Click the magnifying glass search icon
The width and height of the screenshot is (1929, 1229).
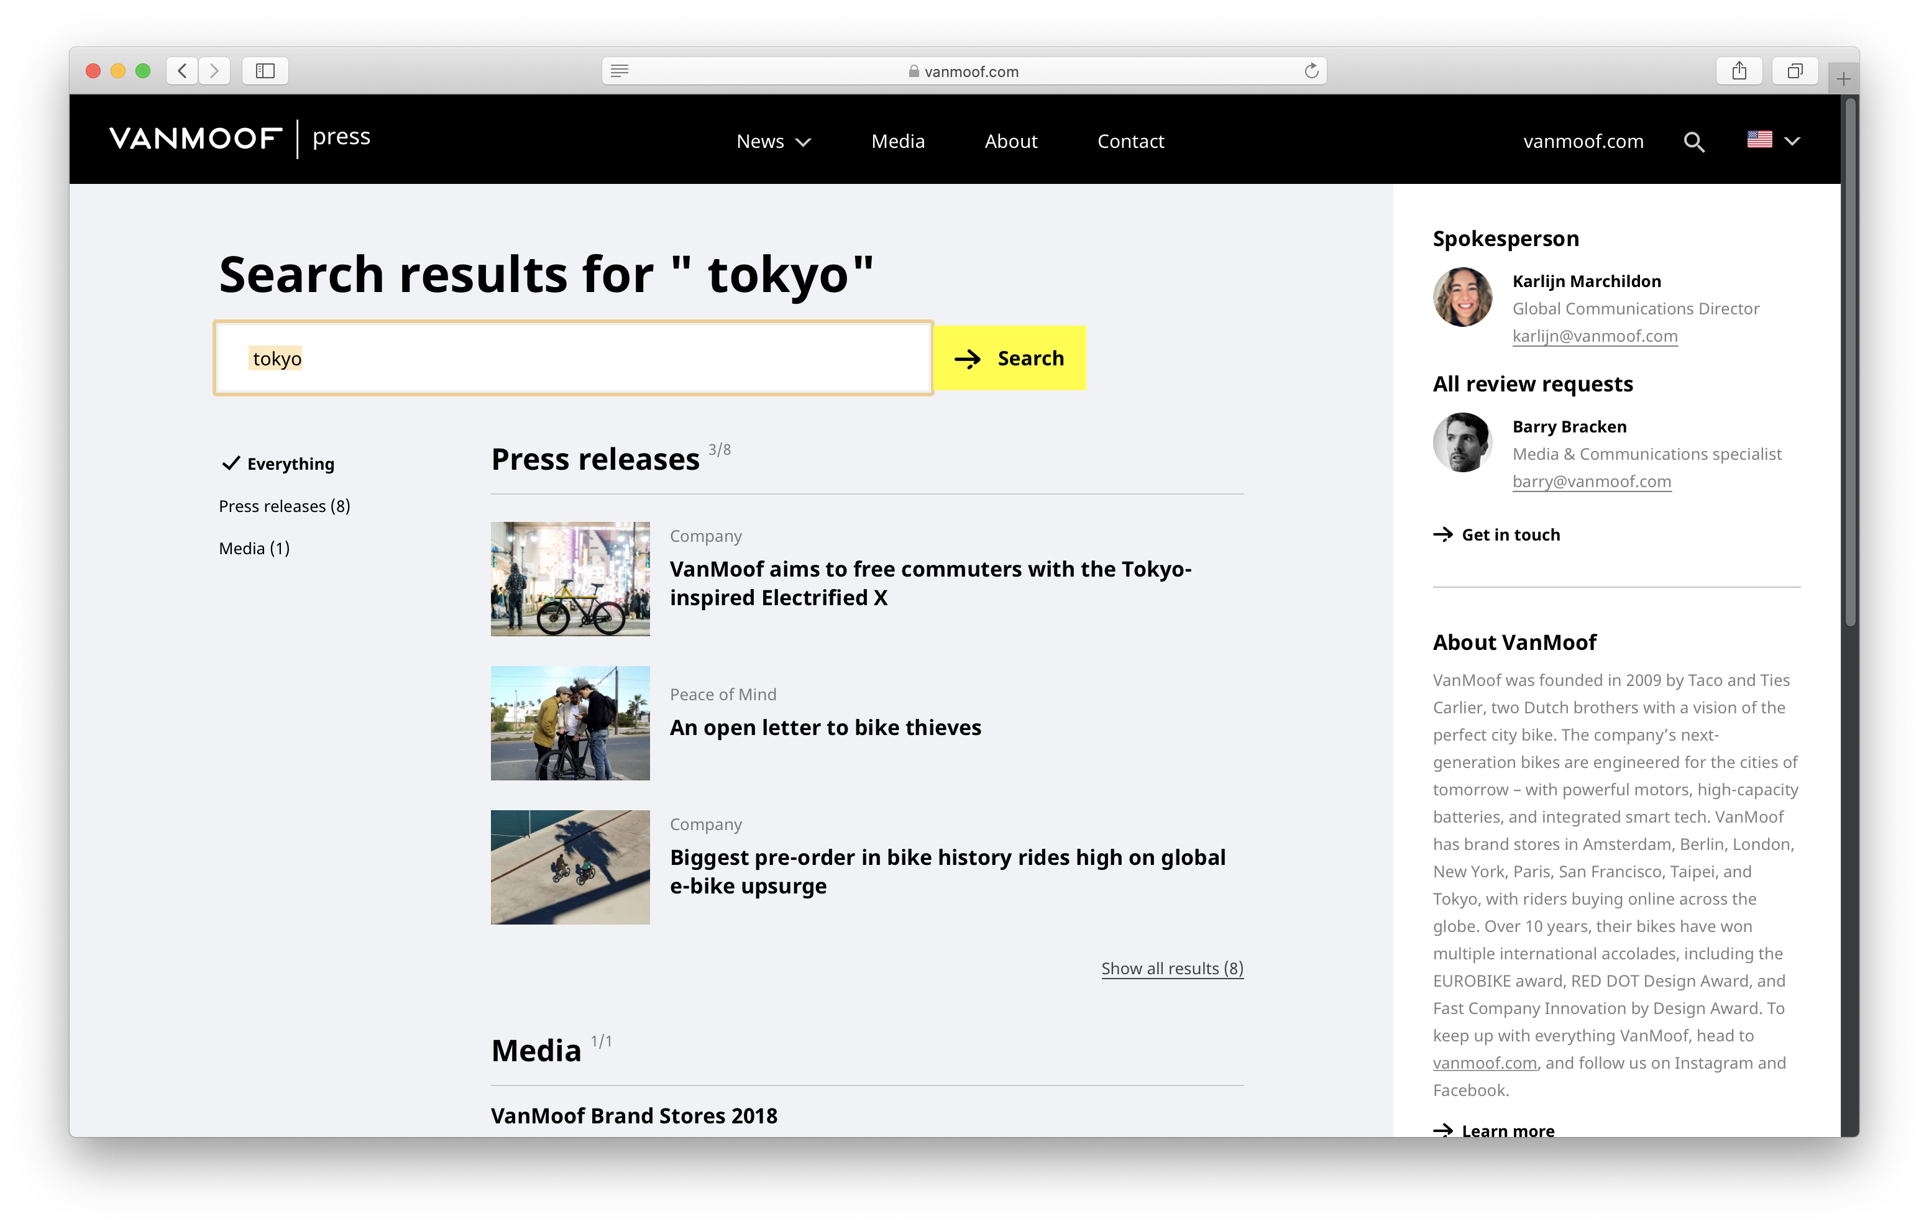1693,142
